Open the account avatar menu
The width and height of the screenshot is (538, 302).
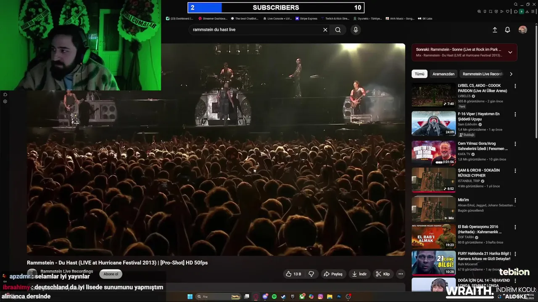523,30
